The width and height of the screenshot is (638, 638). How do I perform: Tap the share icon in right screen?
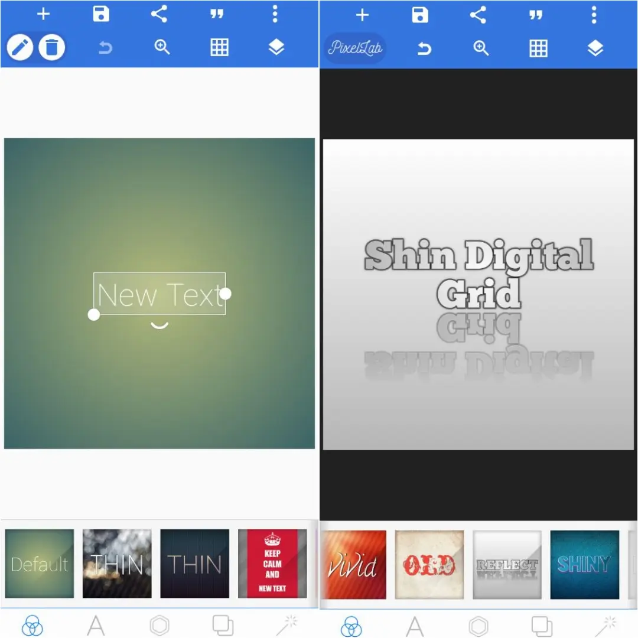tap(478, 15)
